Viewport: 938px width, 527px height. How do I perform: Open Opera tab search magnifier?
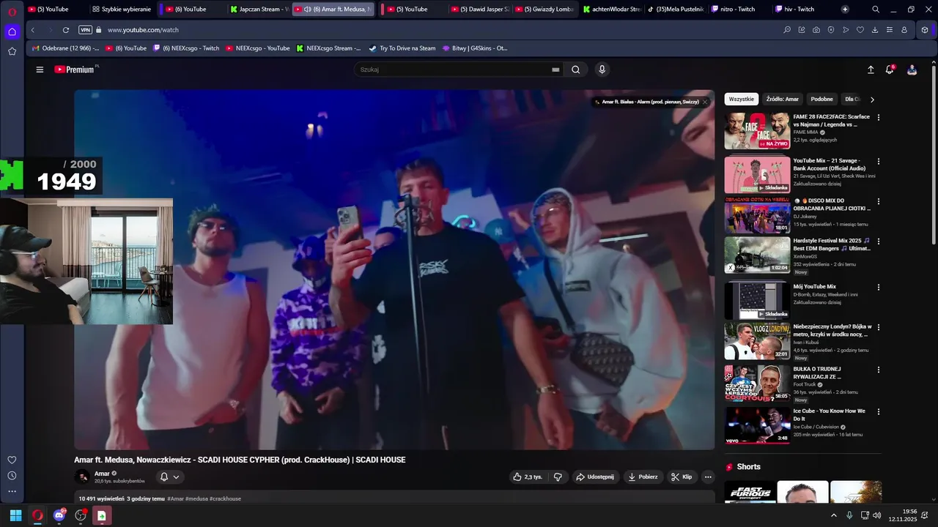[x=876, y=10]
